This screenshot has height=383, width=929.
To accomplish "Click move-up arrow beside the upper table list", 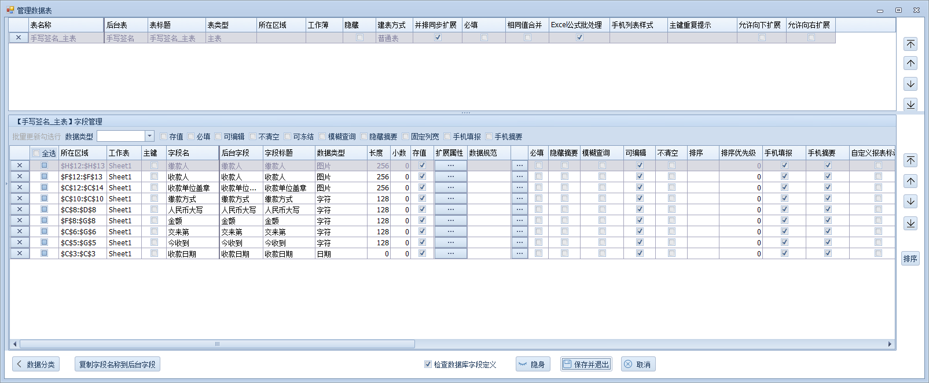I will (x=910, y=64).
